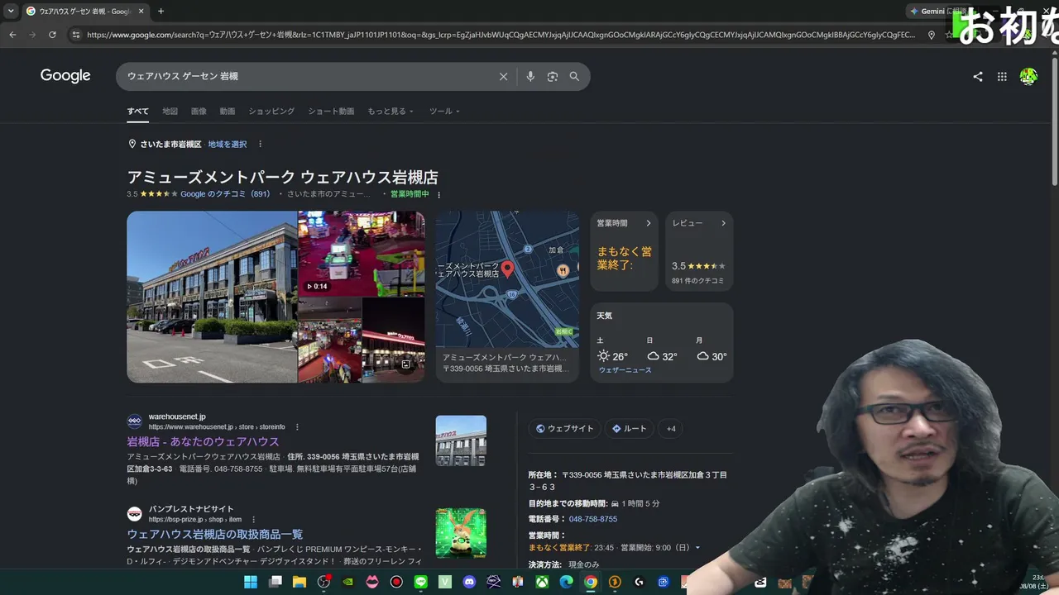Click the バンプレストナビサイト site name

(191, 510)
